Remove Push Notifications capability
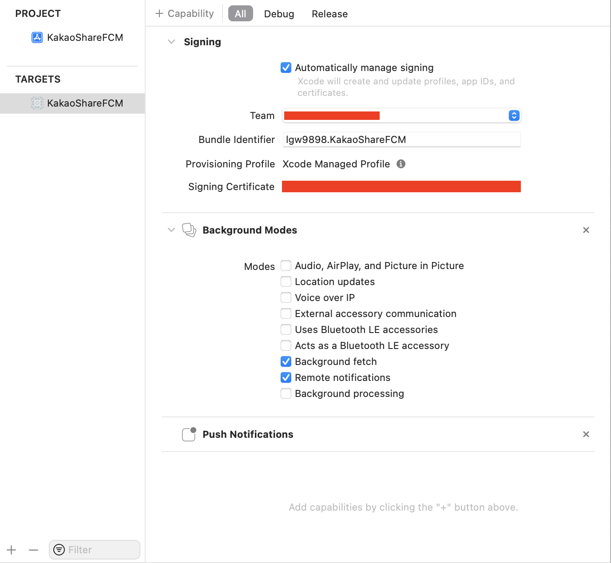611x563 pixels. coord(586,434)
